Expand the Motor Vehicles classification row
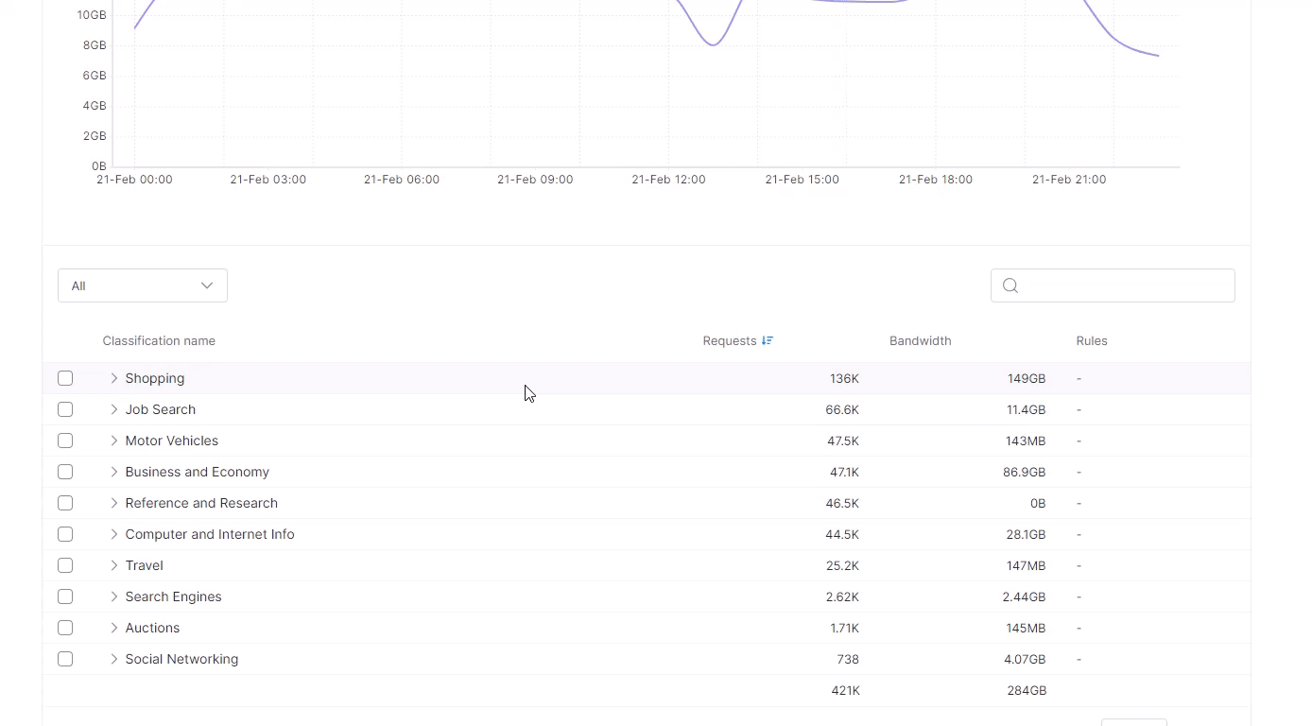 (x=114, y=441)
